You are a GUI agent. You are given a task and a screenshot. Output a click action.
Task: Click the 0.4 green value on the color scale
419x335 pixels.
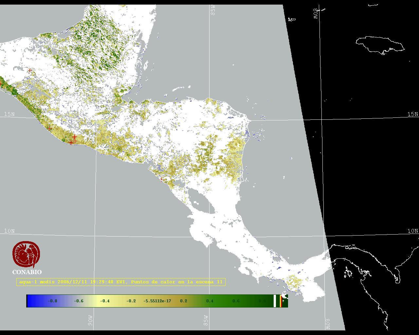[209, 301]
